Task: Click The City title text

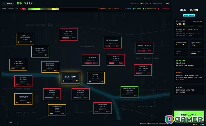Action: (24, 3)
